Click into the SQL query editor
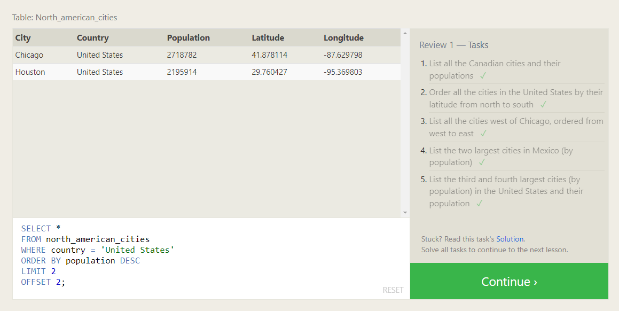619x311 pixels. (x=211, y=259)
